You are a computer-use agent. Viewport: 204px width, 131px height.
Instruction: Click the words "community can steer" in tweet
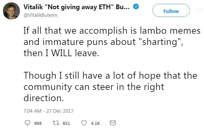69,87
